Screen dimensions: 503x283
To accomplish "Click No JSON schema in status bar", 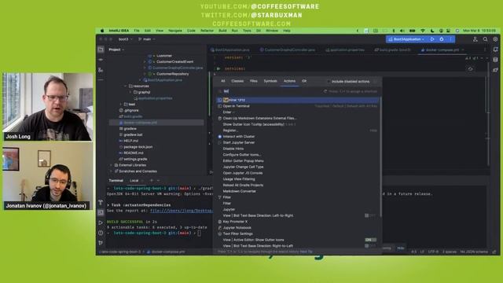I will click(474, 252).
